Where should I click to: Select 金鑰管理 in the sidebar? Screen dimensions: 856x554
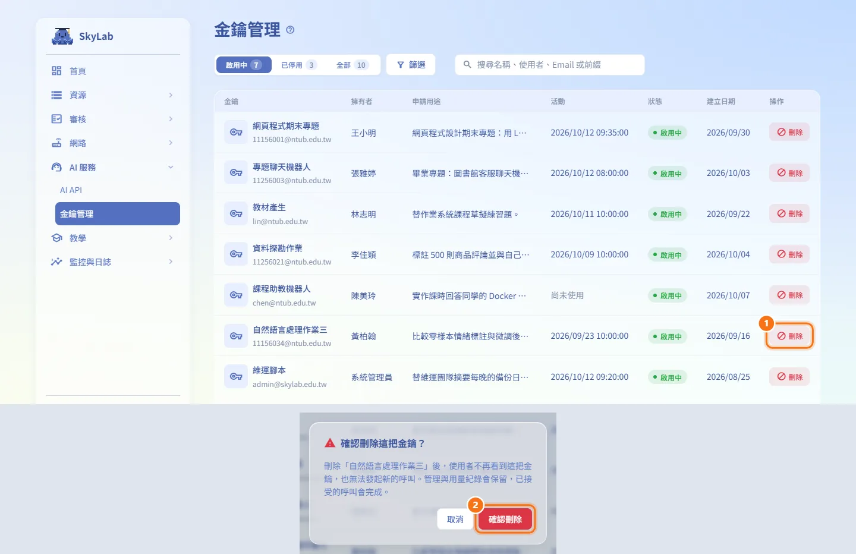click(118, 214)
